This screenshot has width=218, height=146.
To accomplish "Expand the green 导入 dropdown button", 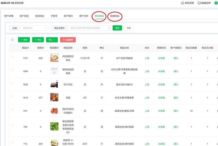I will pyautogui.click(x=52, y=40).
